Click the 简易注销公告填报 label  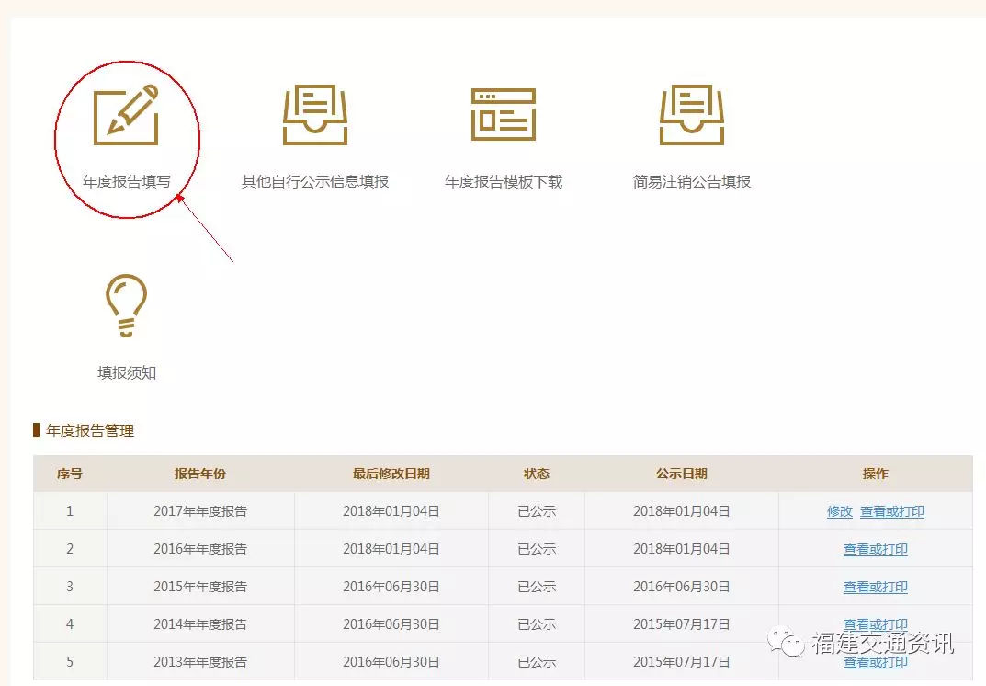(692, 182)
